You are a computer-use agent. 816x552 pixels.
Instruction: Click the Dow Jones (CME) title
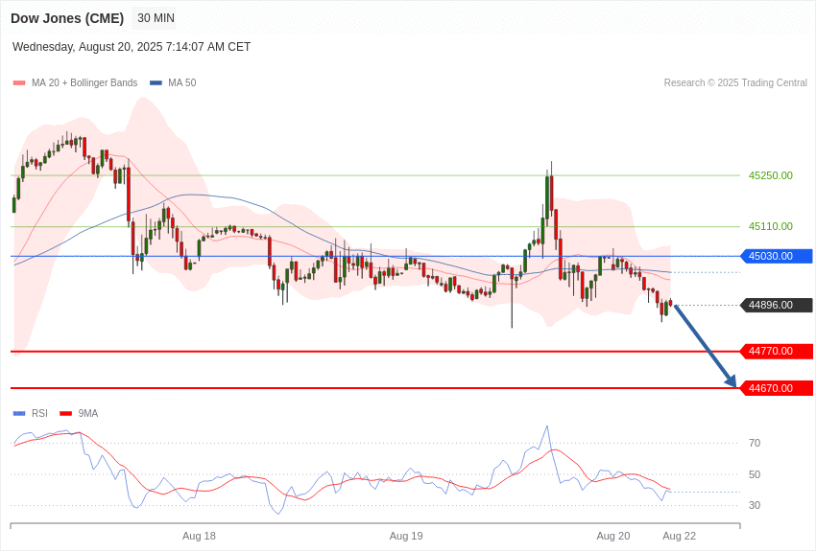pos(67,18)
